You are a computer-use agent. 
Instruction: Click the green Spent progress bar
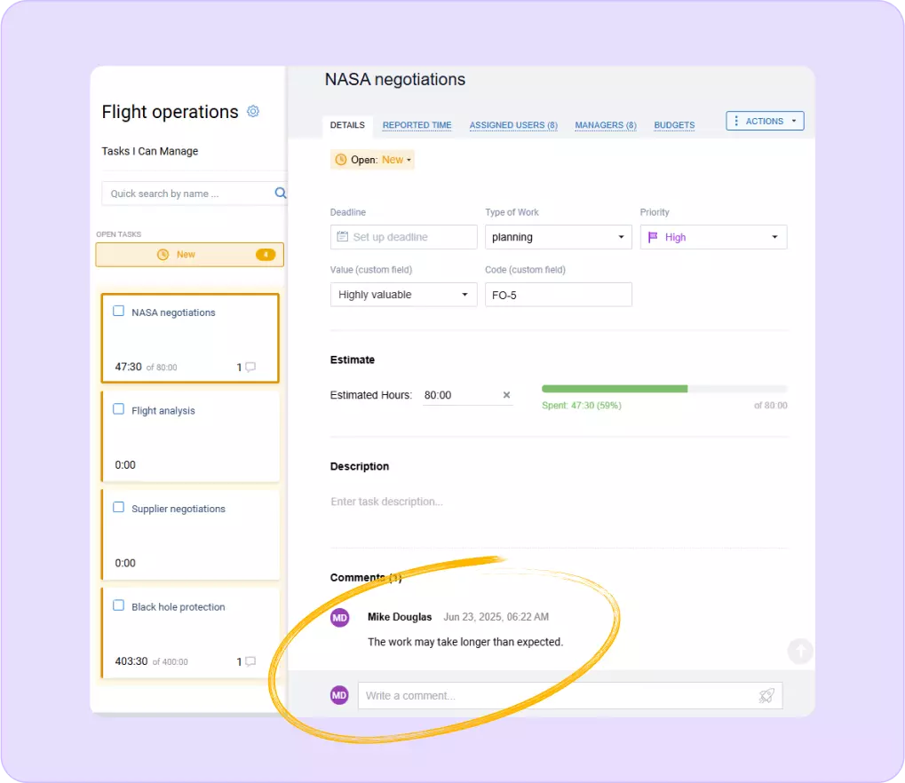click(x=615, y=388)
